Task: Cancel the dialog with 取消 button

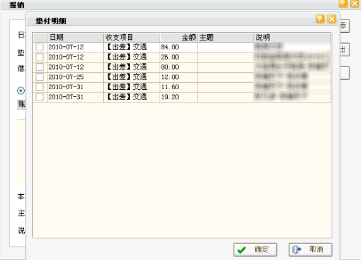Action: point(310,250)
